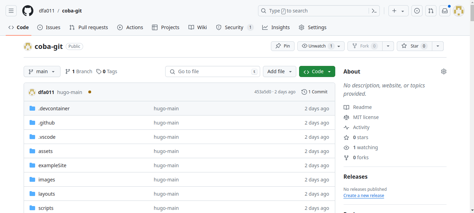Image resolution: width=474 pixels, height=213 pixels.
Task: Click the scripts folder icon
Action: [x=32, y=208]
